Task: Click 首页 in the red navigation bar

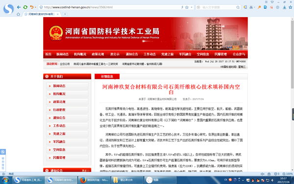Action: pos(48,54)
